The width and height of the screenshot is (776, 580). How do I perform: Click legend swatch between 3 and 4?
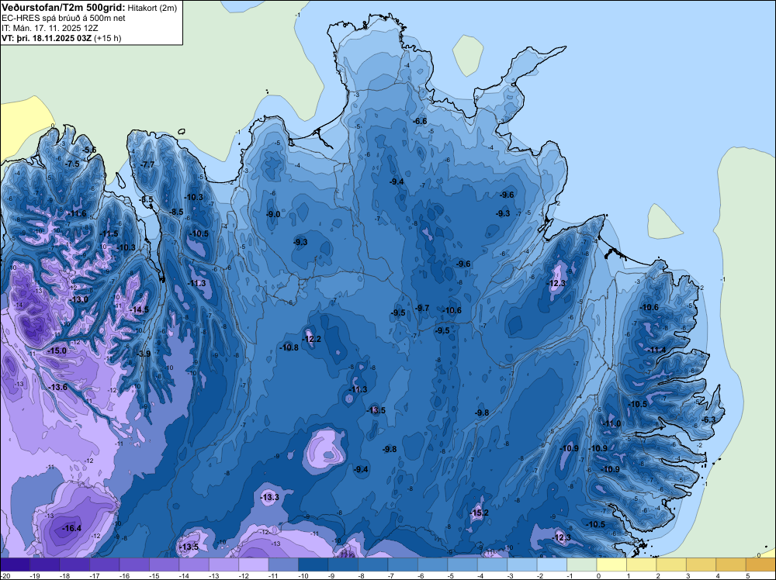tap(701, 564)
